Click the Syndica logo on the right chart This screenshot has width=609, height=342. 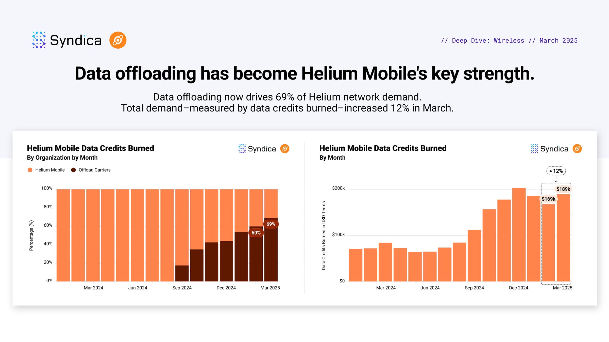point(549,149)
